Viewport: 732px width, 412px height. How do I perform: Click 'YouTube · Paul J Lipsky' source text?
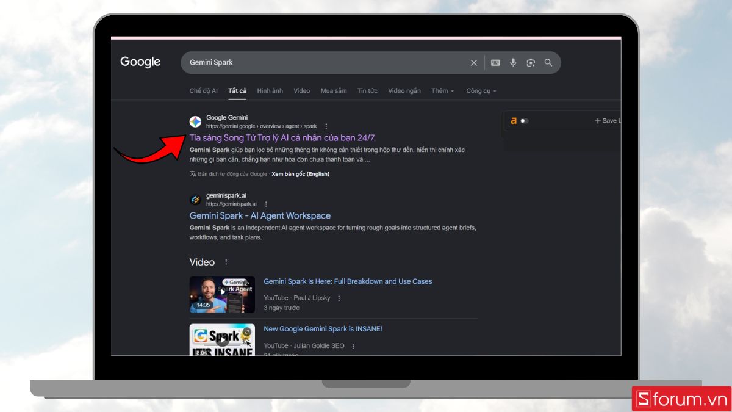pos(297,298)
